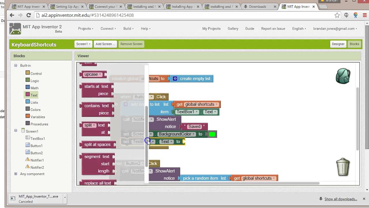The image size is (369, 208).
Task: Click the Lists category color icon
Action: (28, 102)
